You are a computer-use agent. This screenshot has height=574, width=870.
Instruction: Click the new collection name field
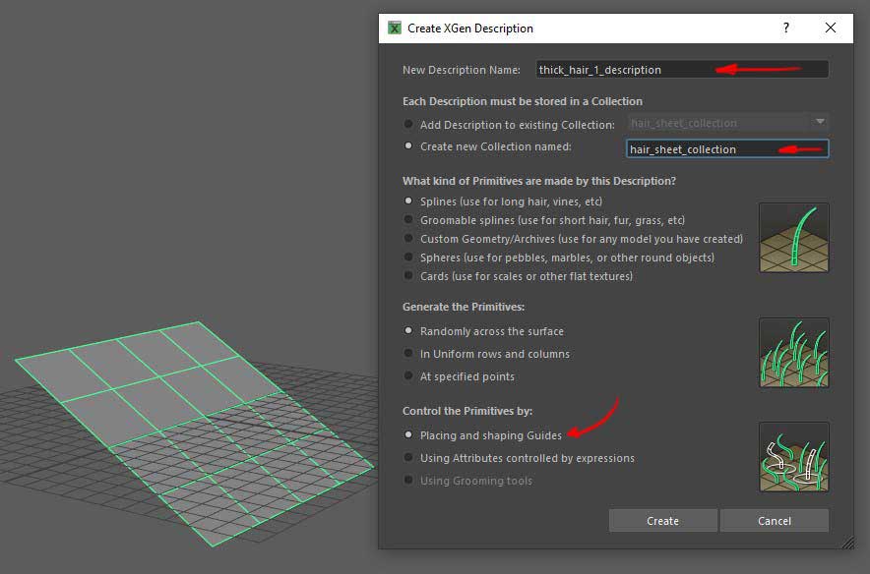[727, 149]
